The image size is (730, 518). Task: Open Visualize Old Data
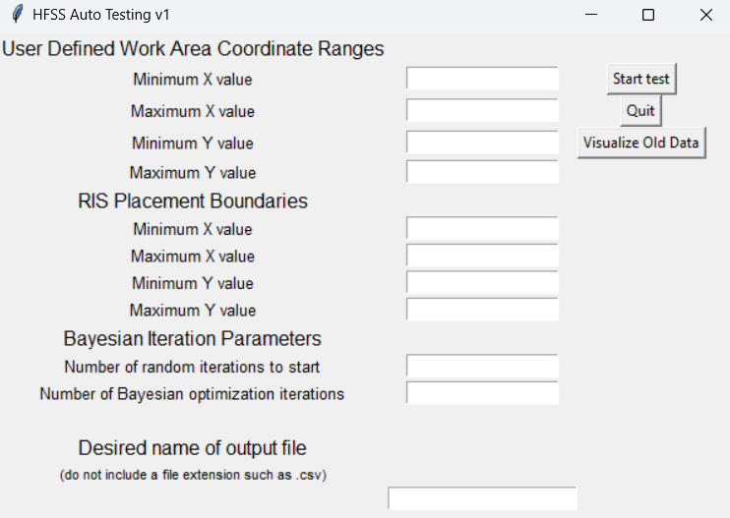click(x=641, y=143)
